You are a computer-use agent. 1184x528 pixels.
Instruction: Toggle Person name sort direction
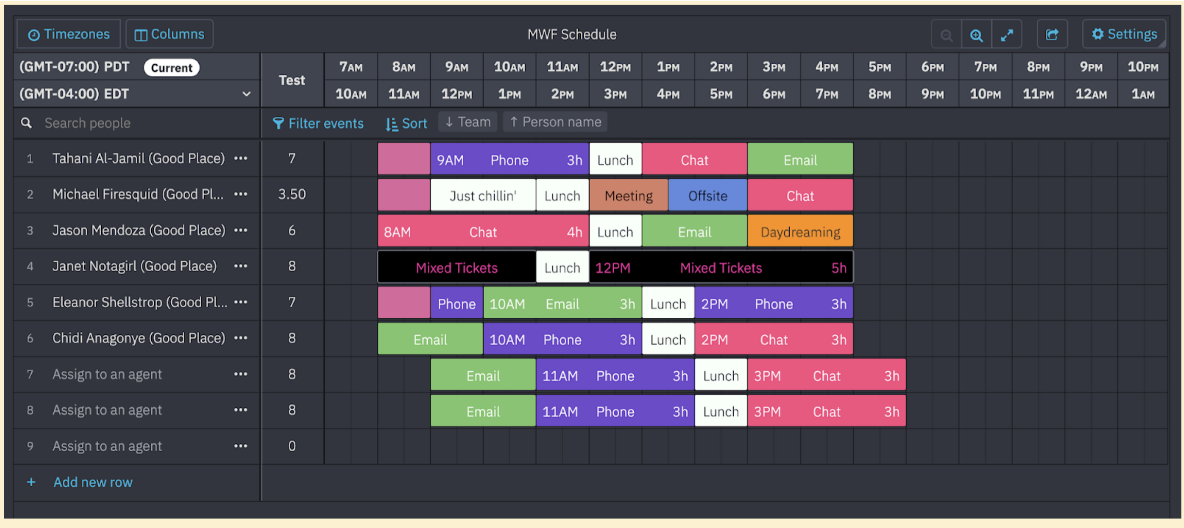tap(555, 122)
